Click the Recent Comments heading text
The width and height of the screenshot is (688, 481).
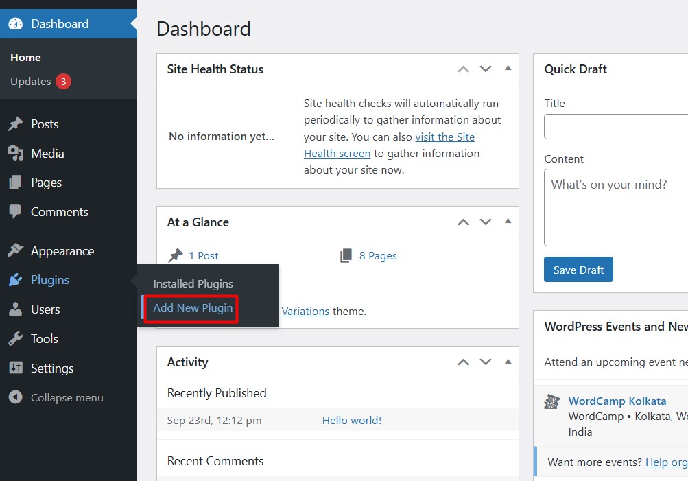click(x=215, y=461)
